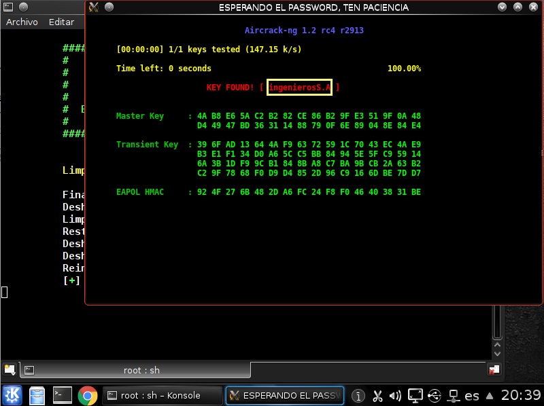Open the clock showing 20:39

pyautogui.click(x=521, y=395)
